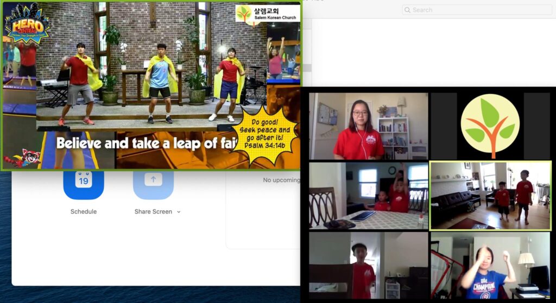The width and height of the screenshot is (556, 303).
Task: Open the Share Screen dropdown arrow
Action: tap(178, 212)
